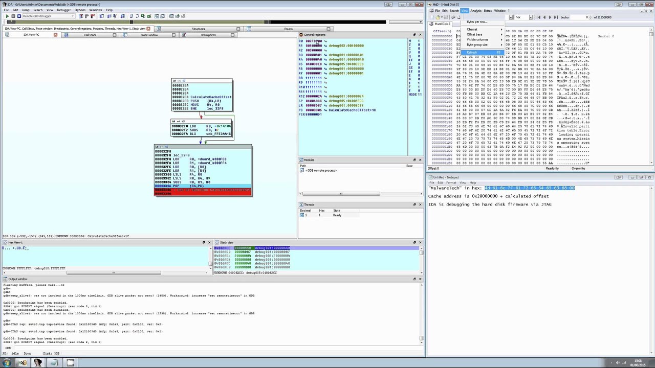Open IDA's Jump menu
This screenshot has width=655, height=368.
pyautogui.click(x=25, y=10)
